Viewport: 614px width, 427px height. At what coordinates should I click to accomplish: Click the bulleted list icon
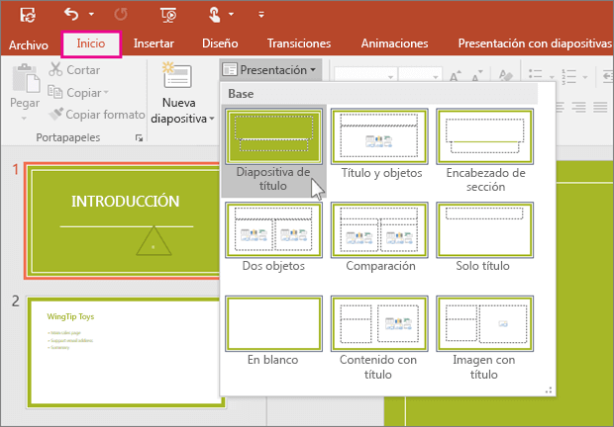click(x=535, y=74)
